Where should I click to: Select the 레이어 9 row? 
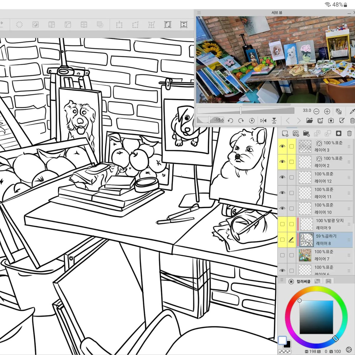coord(315,224)
